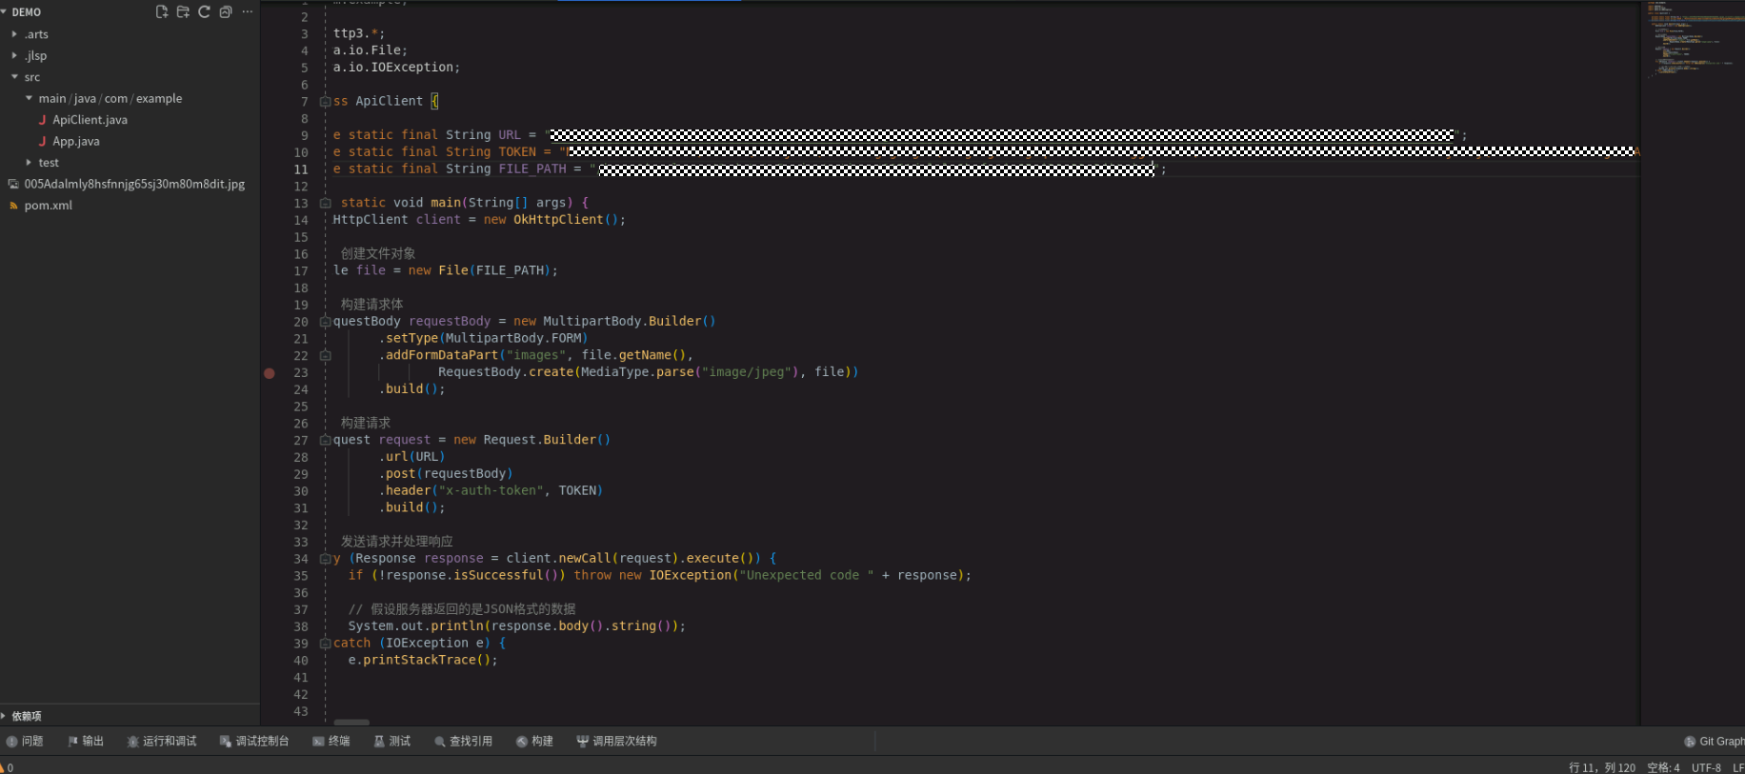Open the 问题 (Problems) panel tab
1745x774 pixels.
(x=25, y=742)
